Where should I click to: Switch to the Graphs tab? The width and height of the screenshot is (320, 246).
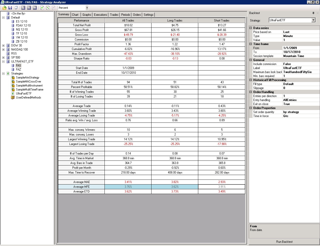click(87, 15)
